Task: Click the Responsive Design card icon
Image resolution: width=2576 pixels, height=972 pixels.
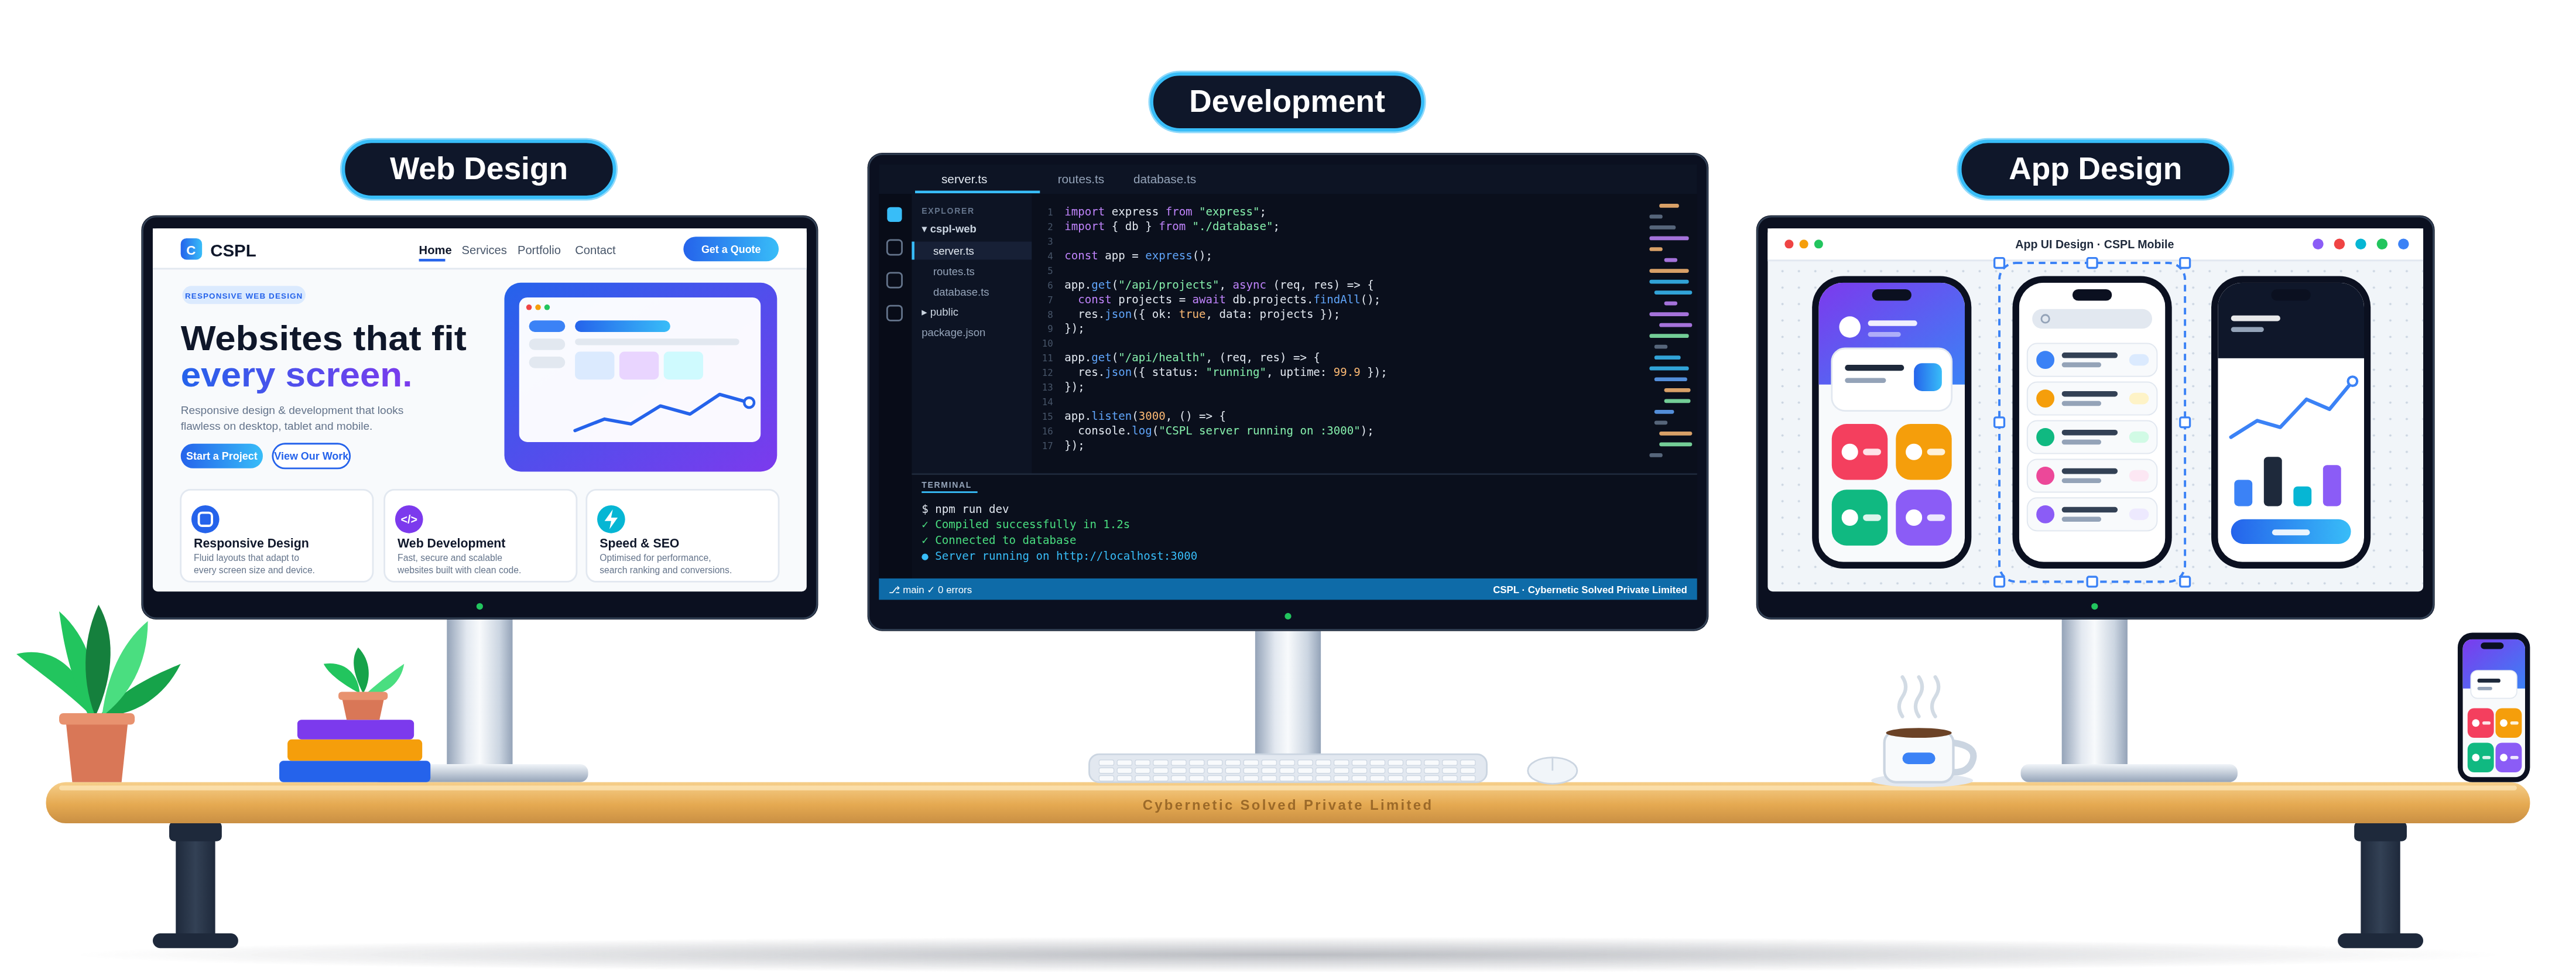Action: click(205, 519)
